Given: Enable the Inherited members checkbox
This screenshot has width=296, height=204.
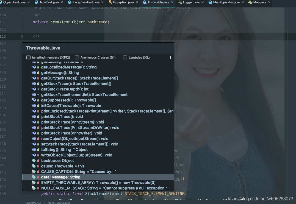Looking at the screenshot, I should click(x=28, y=57).
